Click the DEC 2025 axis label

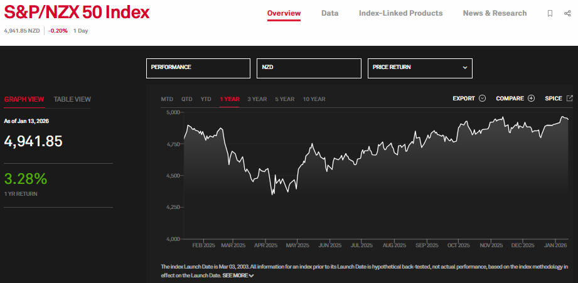click(x=523, y=245)
